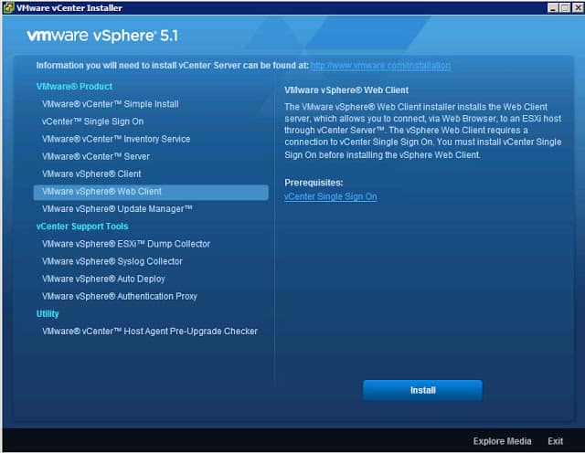Select VMware vSphere Syslog Collector

[x=112, y=261]
